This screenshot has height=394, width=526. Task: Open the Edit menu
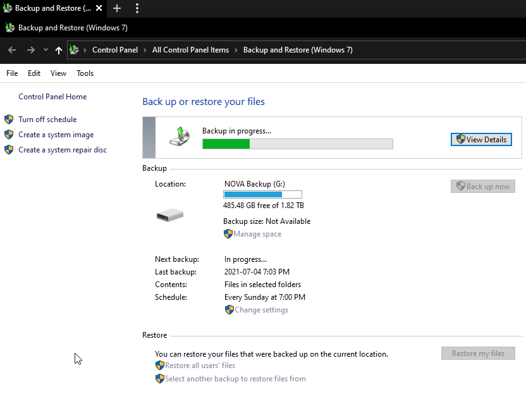tap(34, 73)
